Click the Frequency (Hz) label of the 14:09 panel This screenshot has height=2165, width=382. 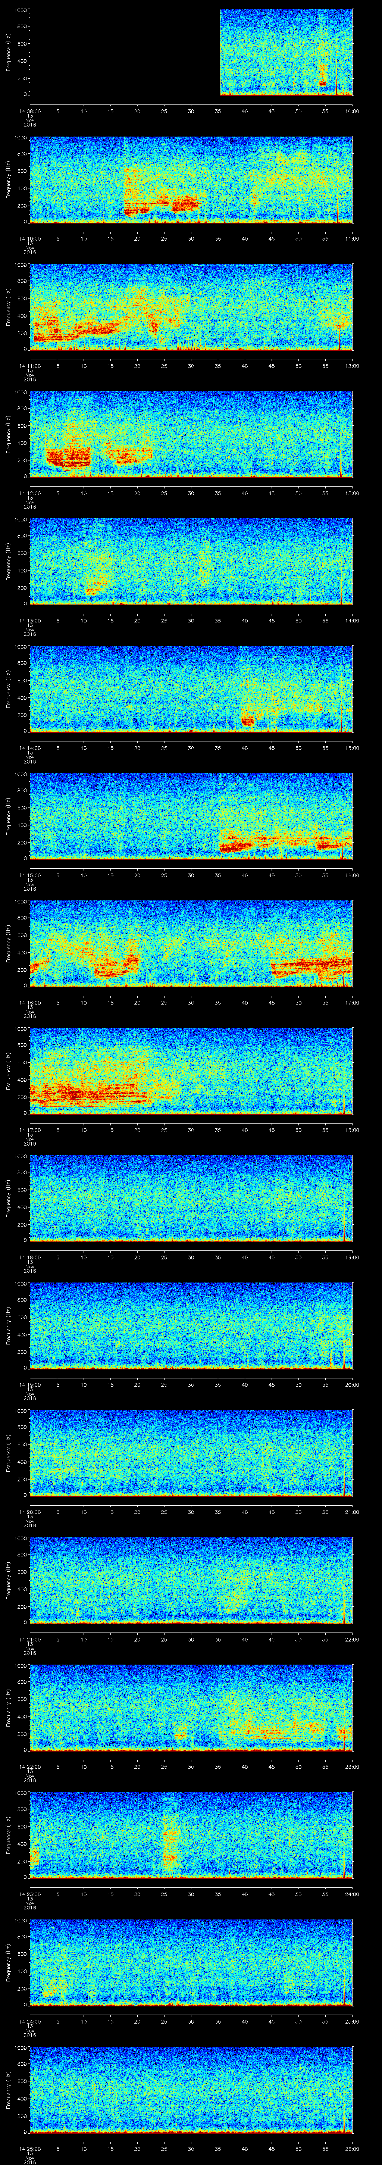(9, 52)
